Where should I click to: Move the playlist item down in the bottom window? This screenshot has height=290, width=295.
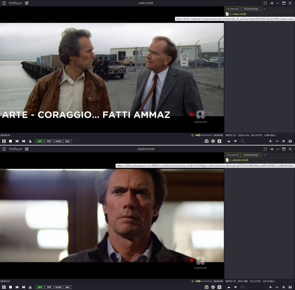[x=235, y=287]
